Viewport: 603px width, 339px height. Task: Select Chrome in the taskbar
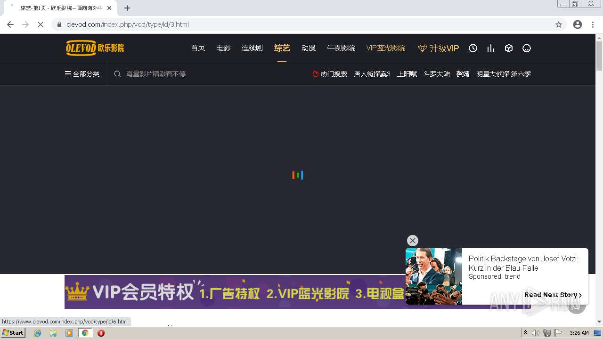tap(85, 333)
